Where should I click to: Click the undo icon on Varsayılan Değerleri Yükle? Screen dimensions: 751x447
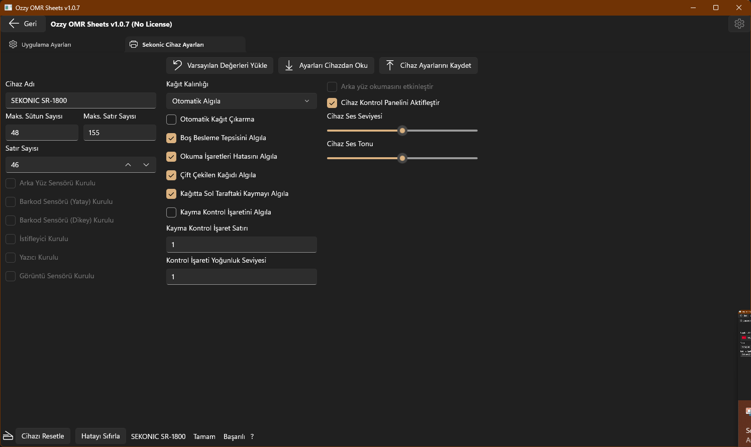pos(177,65)
